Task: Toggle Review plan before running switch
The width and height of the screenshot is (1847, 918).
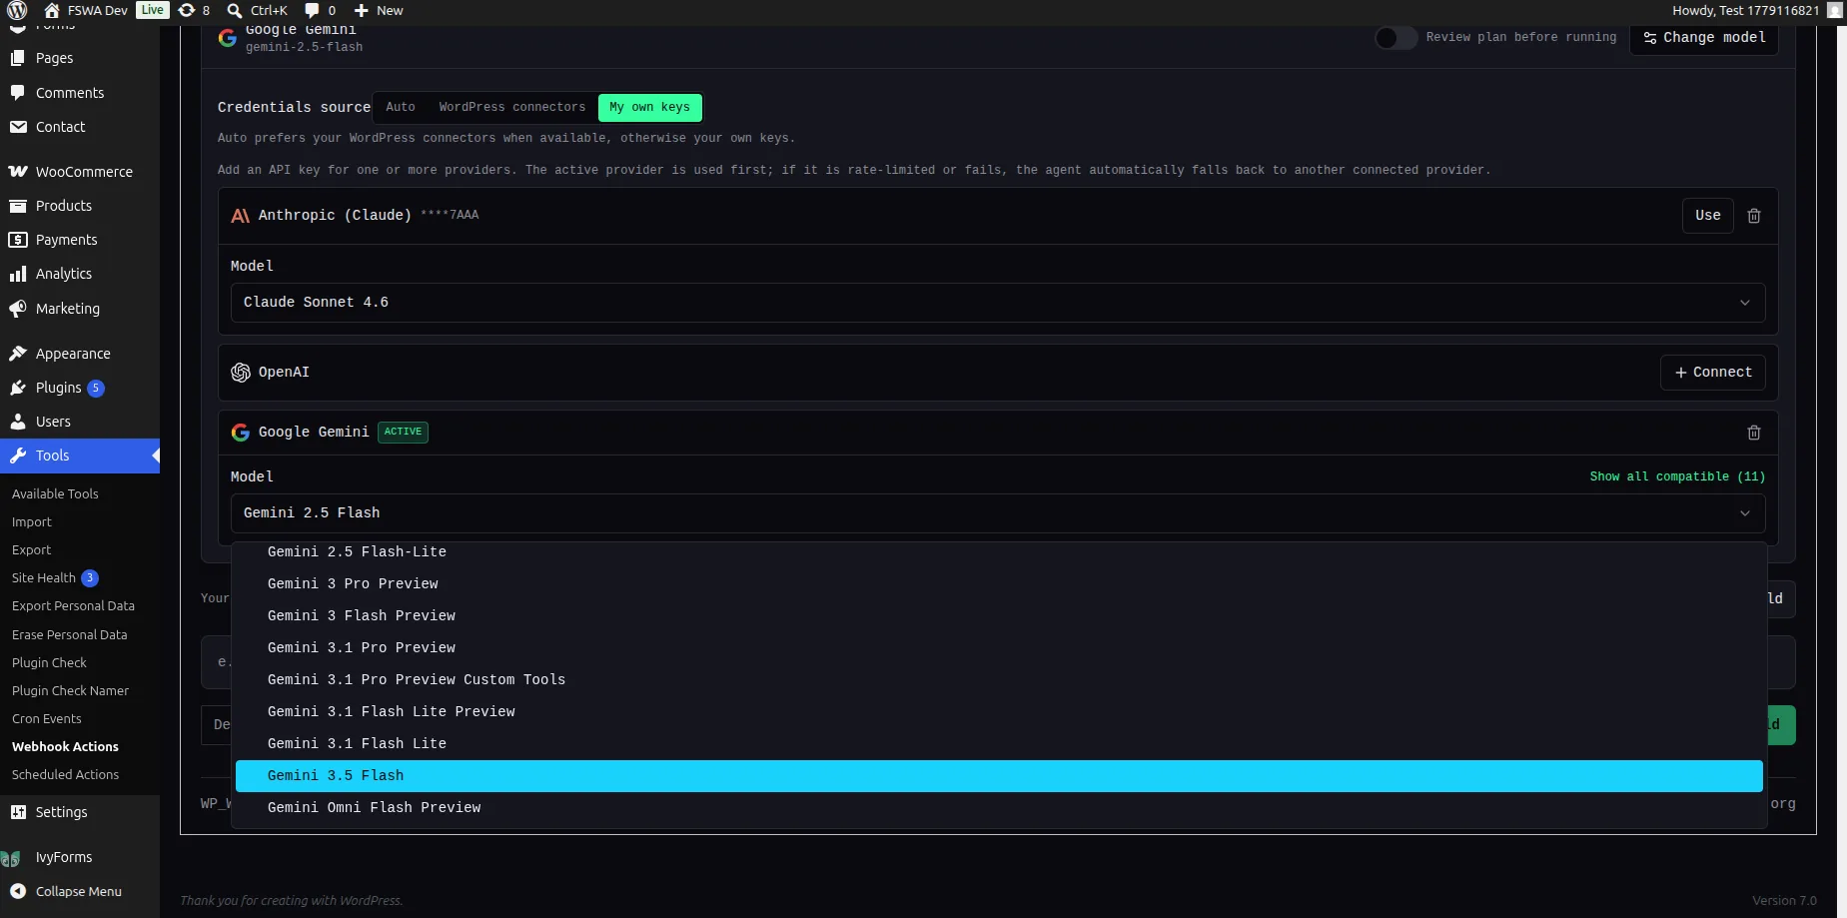Action: click(1395, 38)
